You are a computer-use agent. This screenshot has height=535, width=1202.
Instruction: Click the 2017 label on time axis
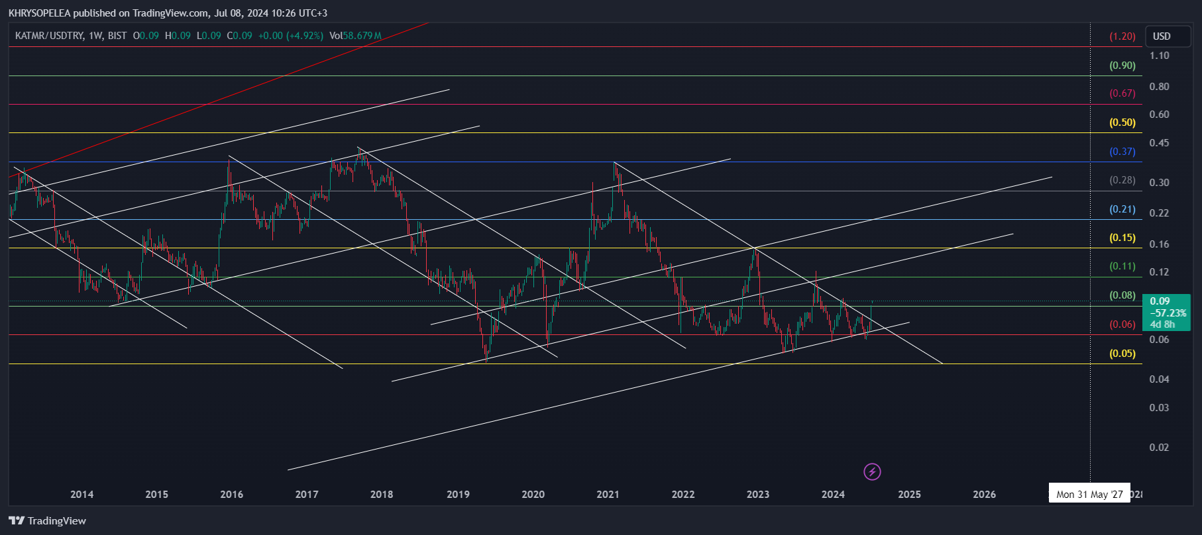pos(307,495)
